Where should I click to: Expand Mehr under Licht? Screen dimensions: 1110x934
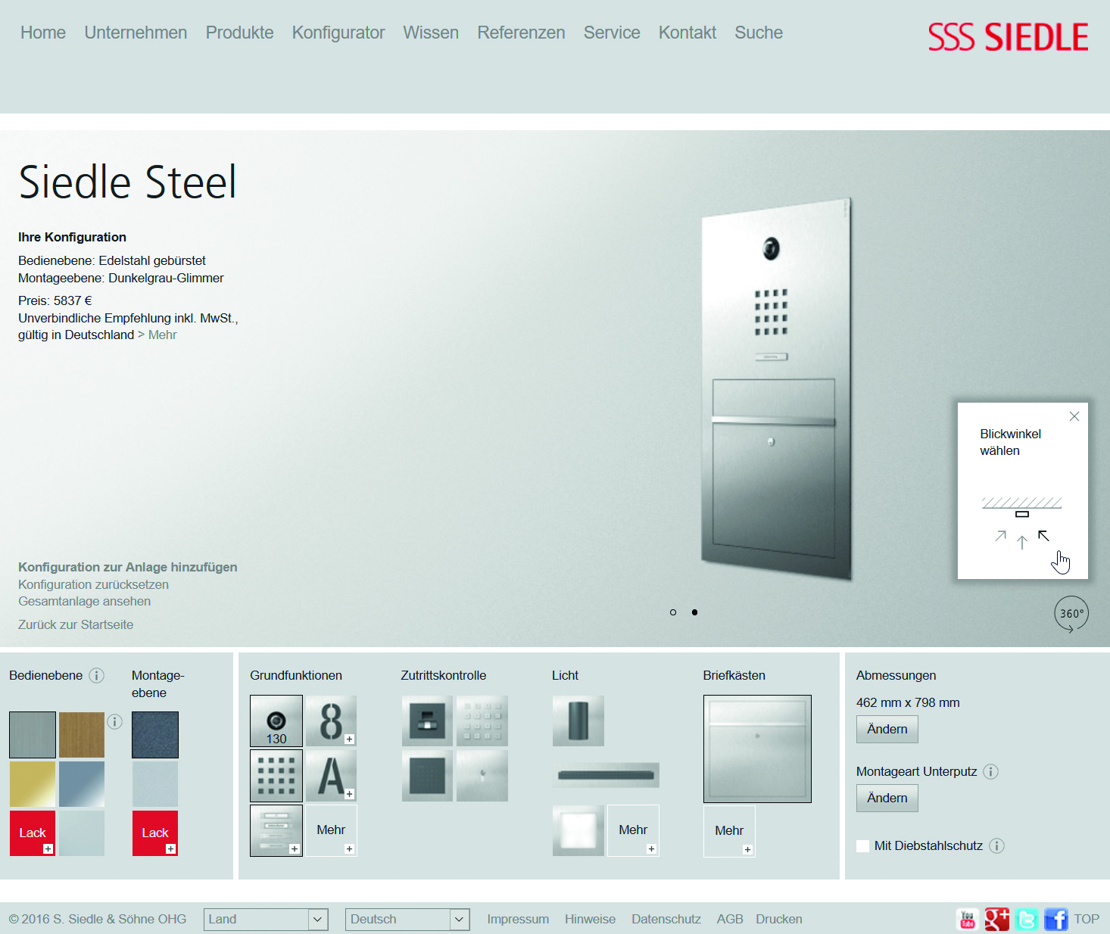coord(633,830)
